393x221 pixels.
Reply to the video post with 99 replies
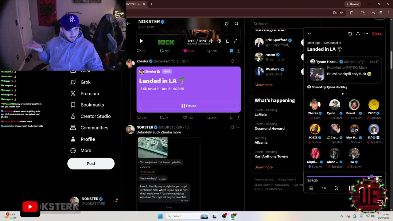(141, 51)
